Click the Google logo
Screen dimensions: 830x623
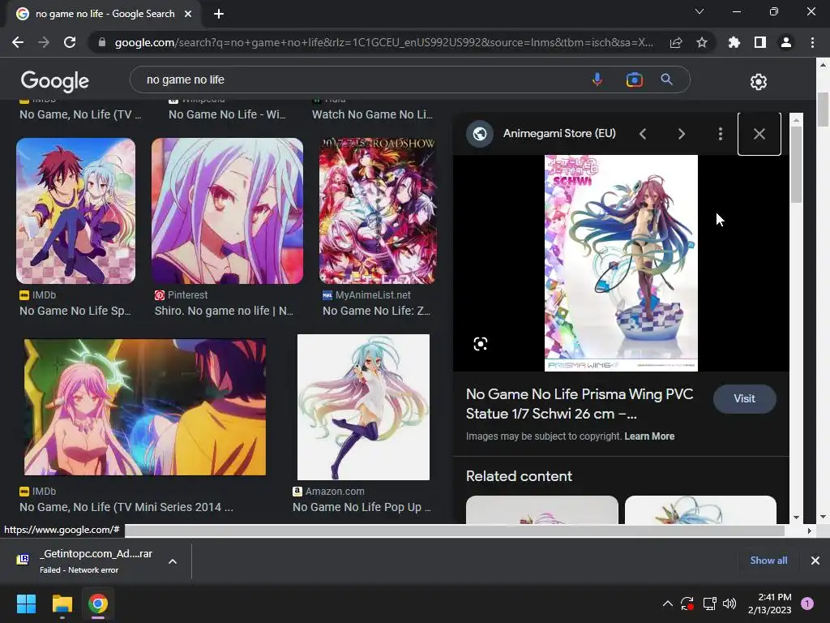click(x=55, y=81)
